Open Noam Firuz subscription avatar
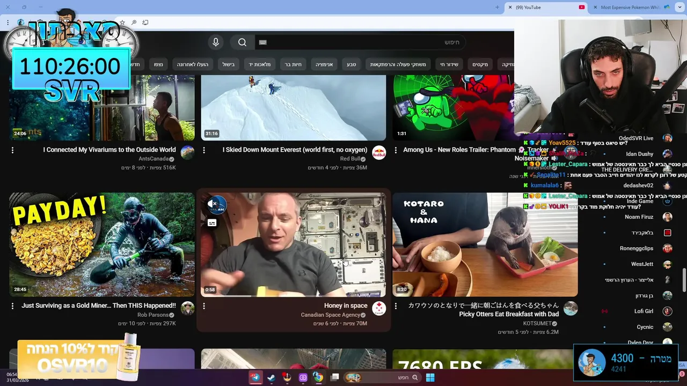This screenshot has width=687, height=386. pyautogui.click(x=667, y=217)
